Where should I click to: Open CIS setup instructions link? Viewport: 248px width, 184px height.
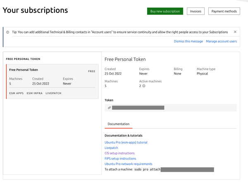click(x=119, y=153)
